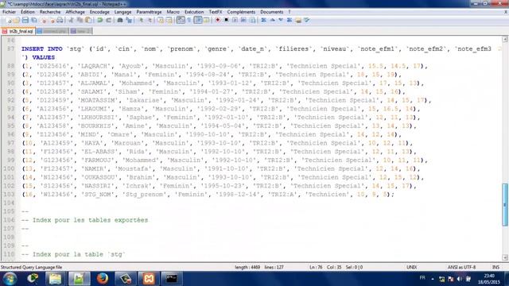Create a new document with the New icon
This screenshot has height=286, width=509.
[x=9, y=21]
